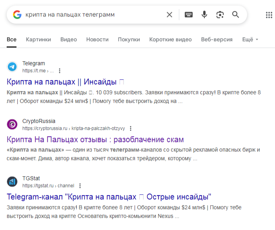The width and height of the screenshot is (275, 230).
Task: Open the Покупки tab
Action: (x=129, y=40)
